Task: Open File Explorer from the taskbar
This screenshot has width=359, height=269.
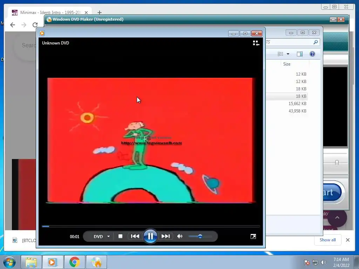Action: coord(31,262)
